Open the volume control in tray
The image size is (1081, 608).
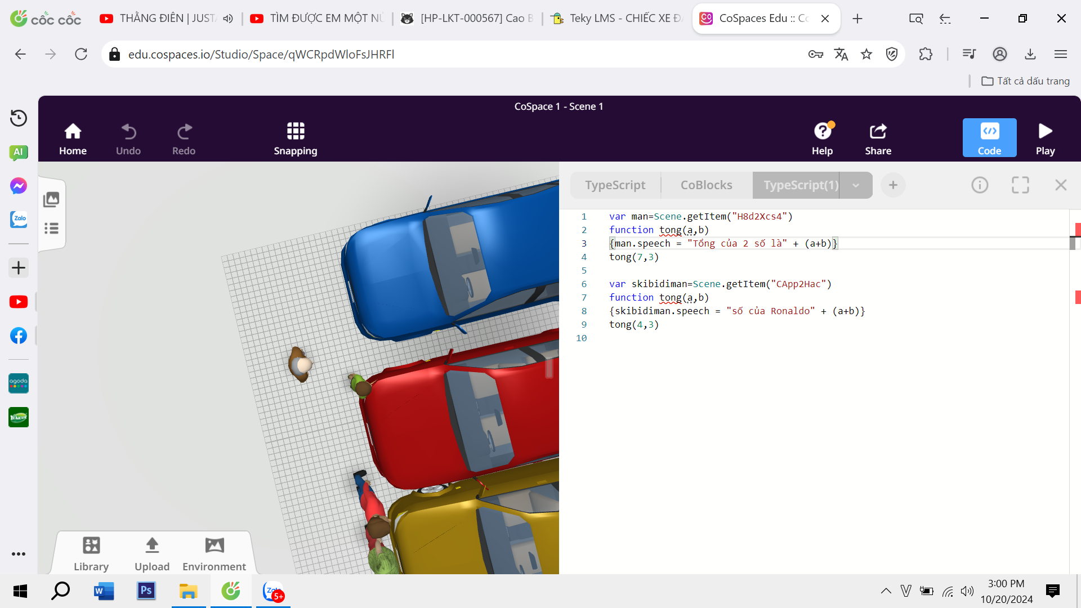(967, 591)
